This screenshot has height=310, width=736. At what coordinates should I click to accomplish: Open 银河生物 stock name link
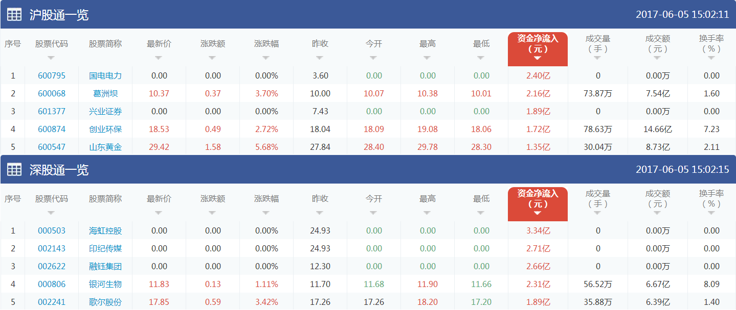[105, 284]
